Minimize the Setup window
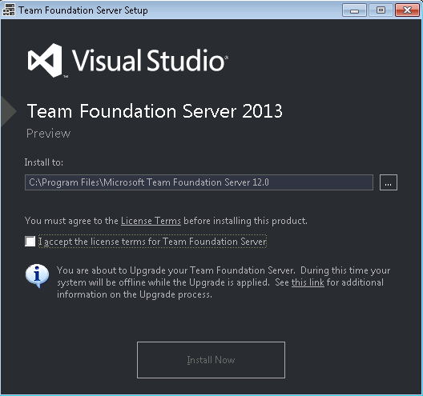The height and width of the screenshot is (396, 423). 354,10
